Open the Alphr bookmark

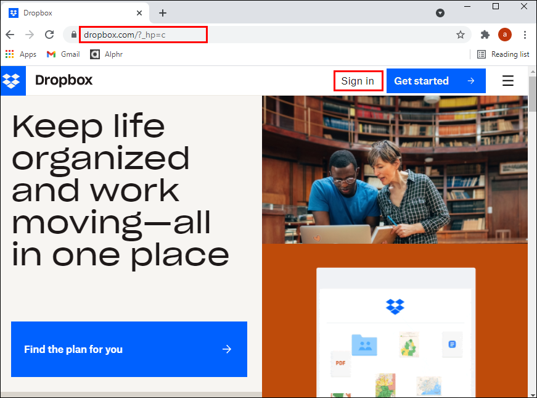pos(106,54)
